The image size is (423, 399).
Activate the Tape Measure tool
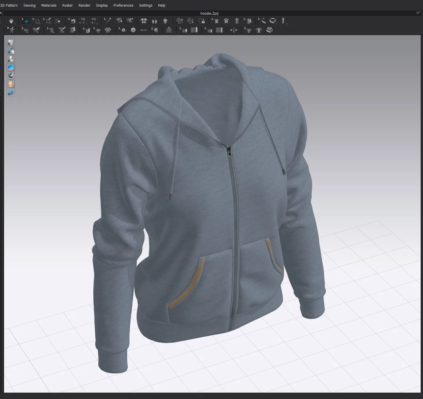[x=273, y=21]
